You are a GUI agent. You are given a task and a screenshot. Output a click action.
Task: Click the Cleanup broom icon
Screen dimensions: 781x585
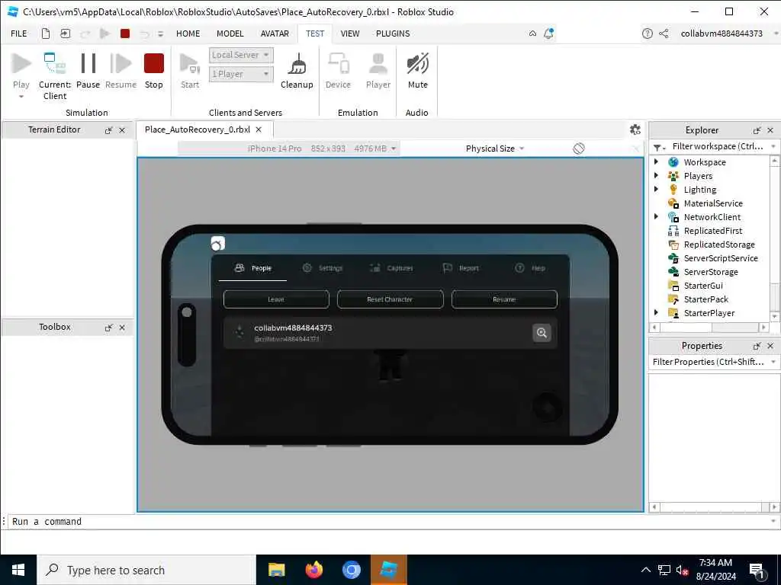297,64
